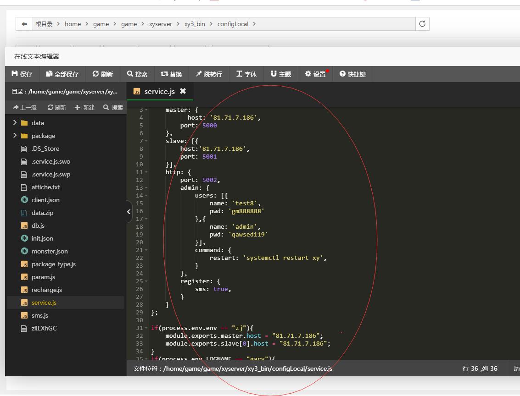Open the Settings (设置) gear menu
520x396 pixels.
(x=315, y=74)
